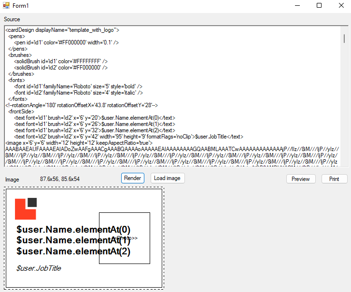Click the Form1 title bar icon
The width and height of the screenshot is (351, 292).
click(x=6, y=5)
